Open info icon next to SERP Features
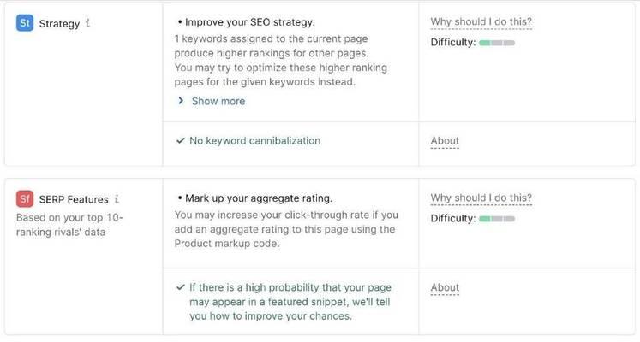Viewport: 640px width, 342px height. coord(117,199)
